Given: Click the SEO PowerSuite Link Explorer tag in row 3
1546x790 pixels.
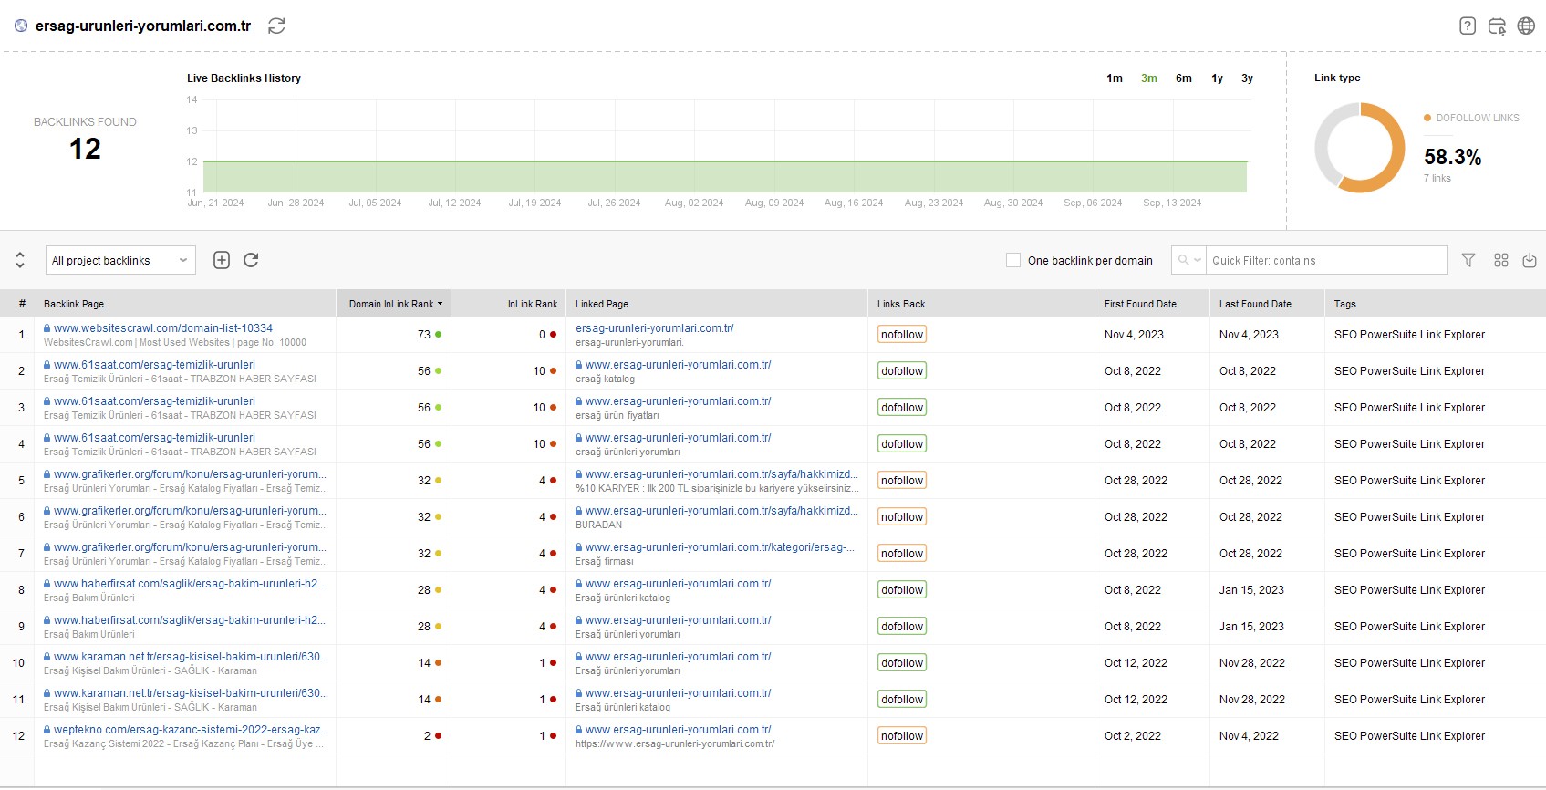Looking at the screenshot, I should click(1409, 408).
